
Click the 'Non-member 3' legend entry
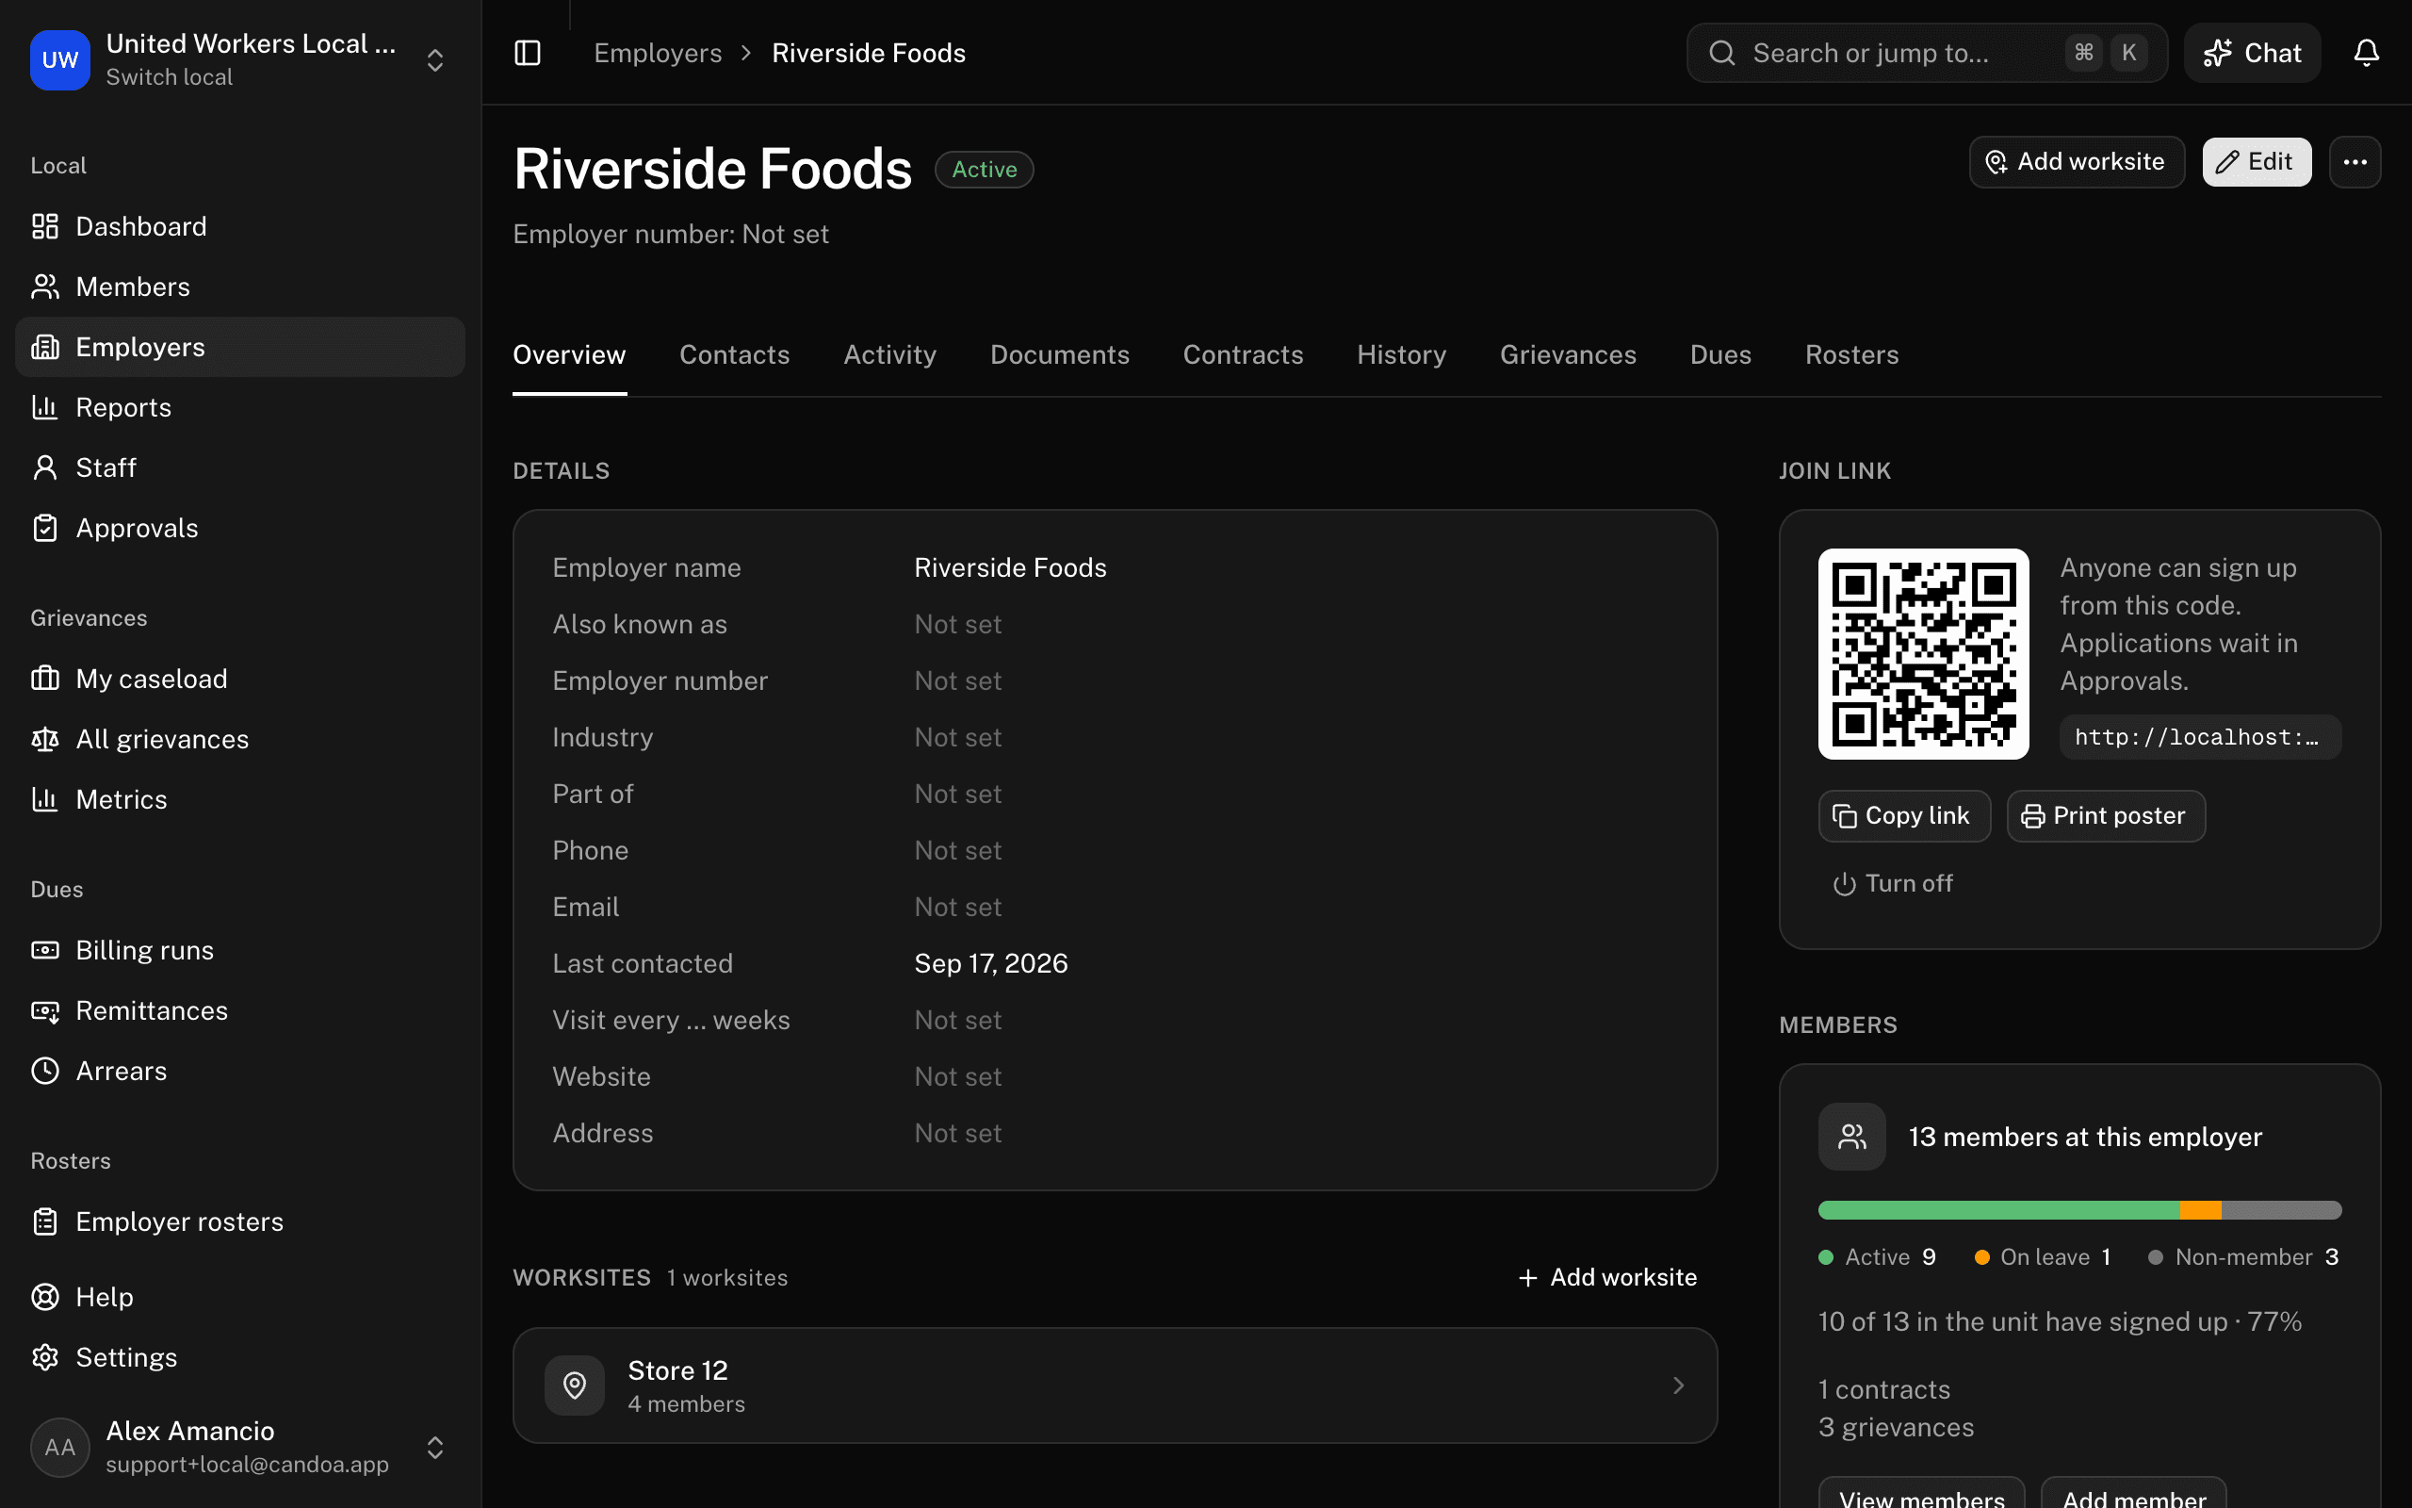pos(2242,1256)
